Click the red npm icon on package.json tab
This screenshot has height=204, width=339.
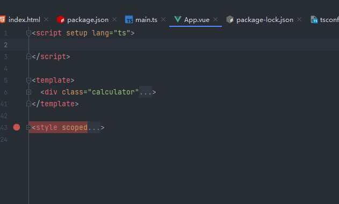61,20
